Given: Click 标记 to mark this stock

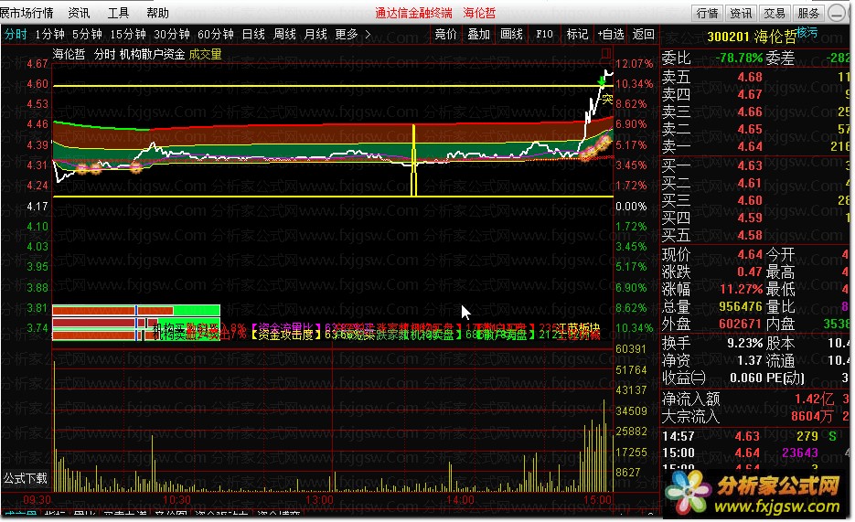Looking at the screenshot, I should (577, 35).
